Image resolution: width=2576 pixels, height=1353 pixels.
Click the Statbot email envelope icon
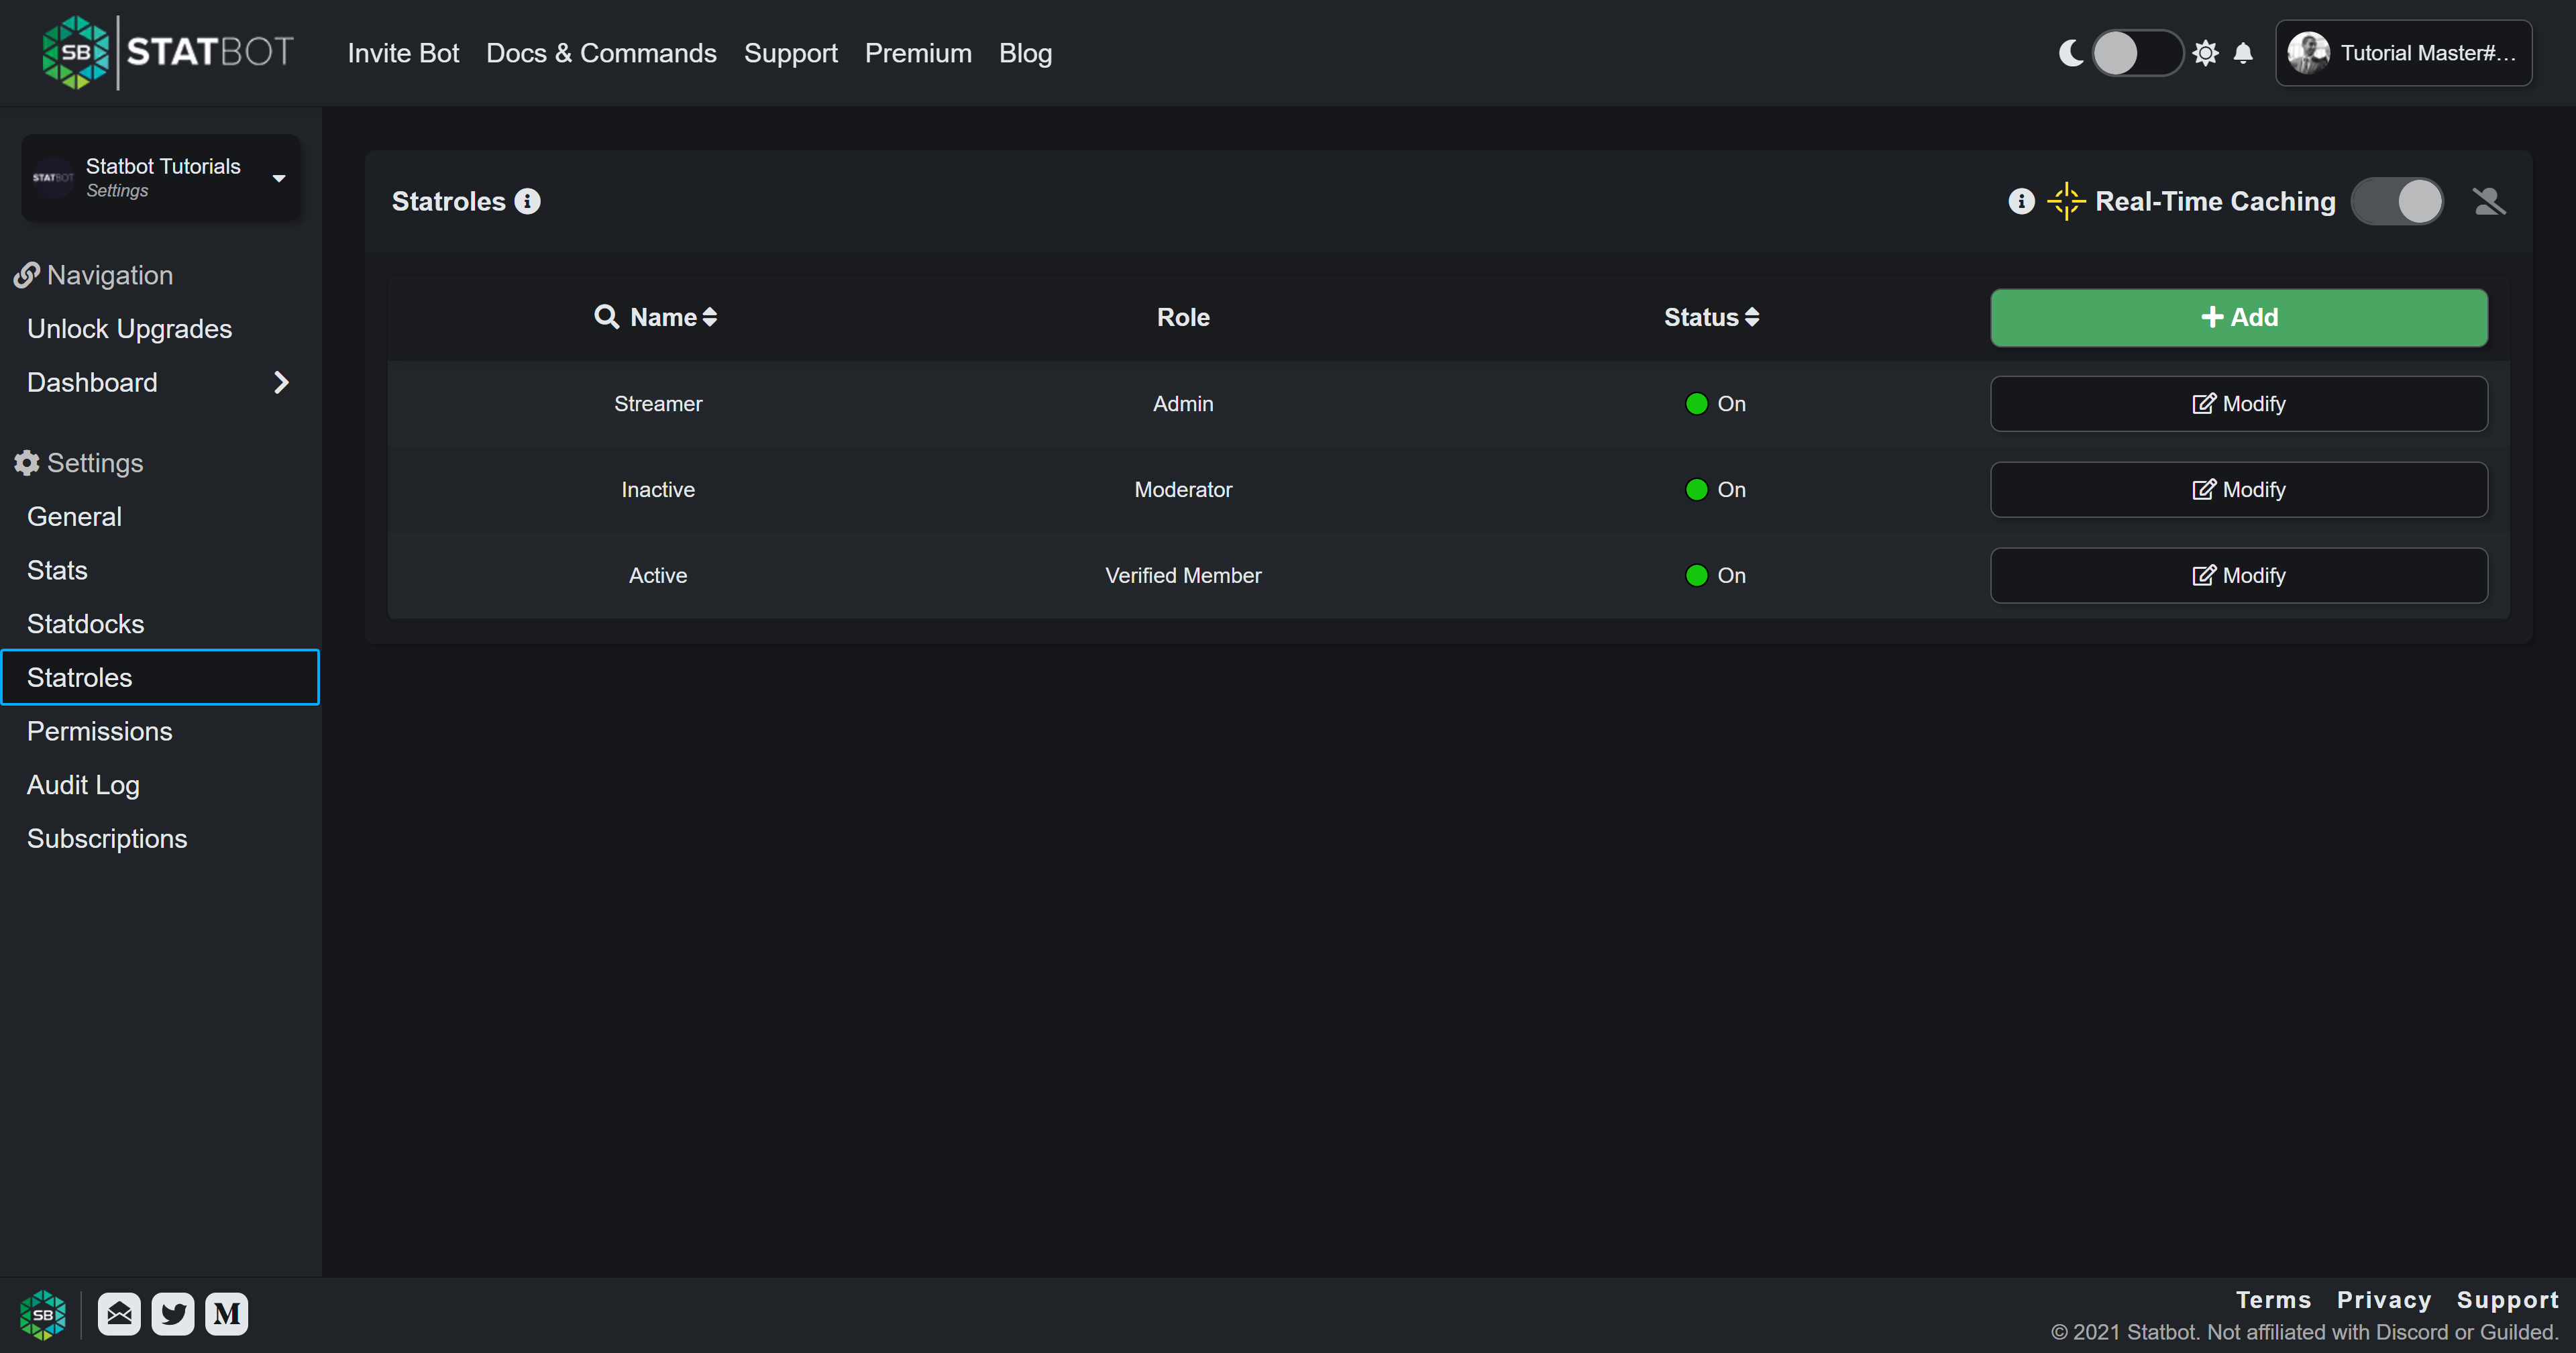119,1314
